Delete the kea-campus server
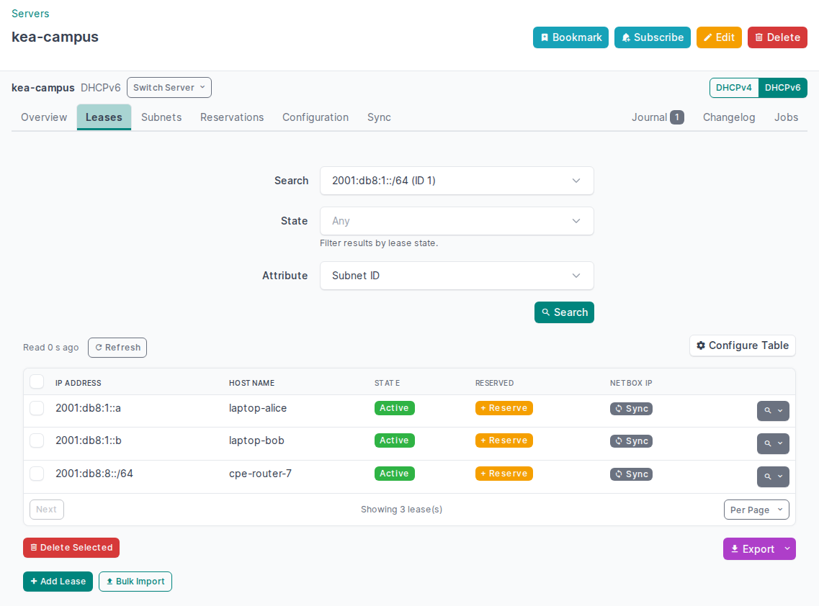819x606 pixels. 777,37
